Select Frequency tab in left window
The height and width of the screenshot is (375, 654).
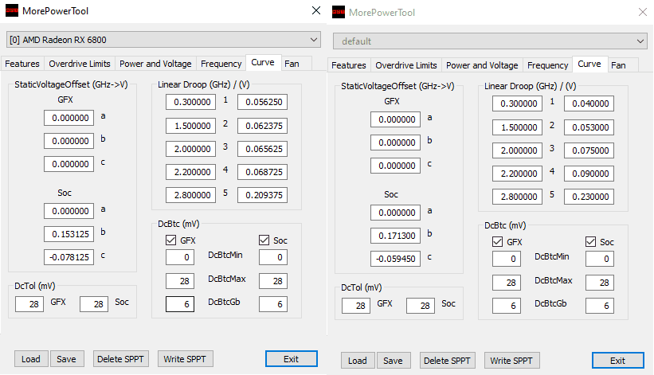click(221, 64)
